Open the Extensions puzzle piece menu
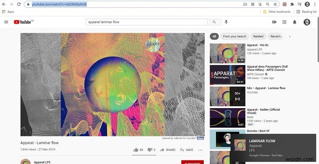Viewport: 319px width, 164px height. tap(292, 4)
